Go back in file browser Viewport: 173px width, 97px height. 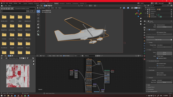(2, 8)
